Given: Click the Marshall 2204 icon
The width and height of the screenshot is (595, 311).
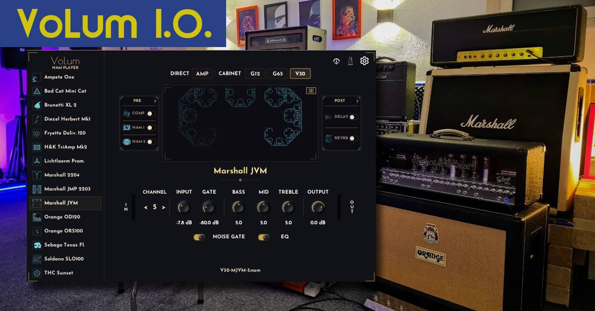Looking at the screenshot, I should [37, 175].
